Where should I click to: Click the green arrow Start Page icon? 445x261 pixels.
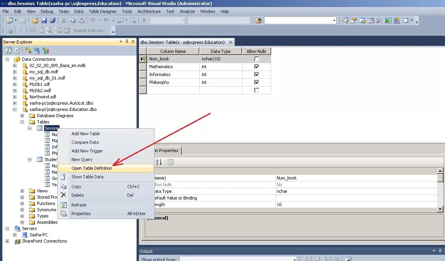click(x=388, y=20)
